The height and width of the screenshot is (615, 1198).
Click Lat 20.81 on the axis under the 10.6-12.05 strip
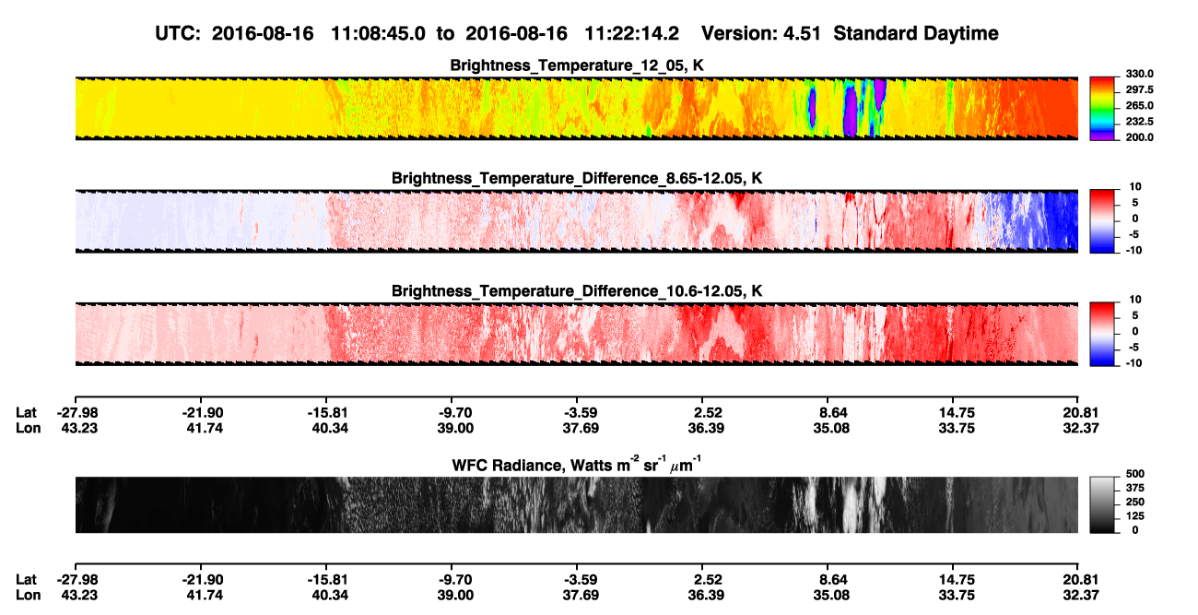pyautogui.click(x=1078, y=413)
